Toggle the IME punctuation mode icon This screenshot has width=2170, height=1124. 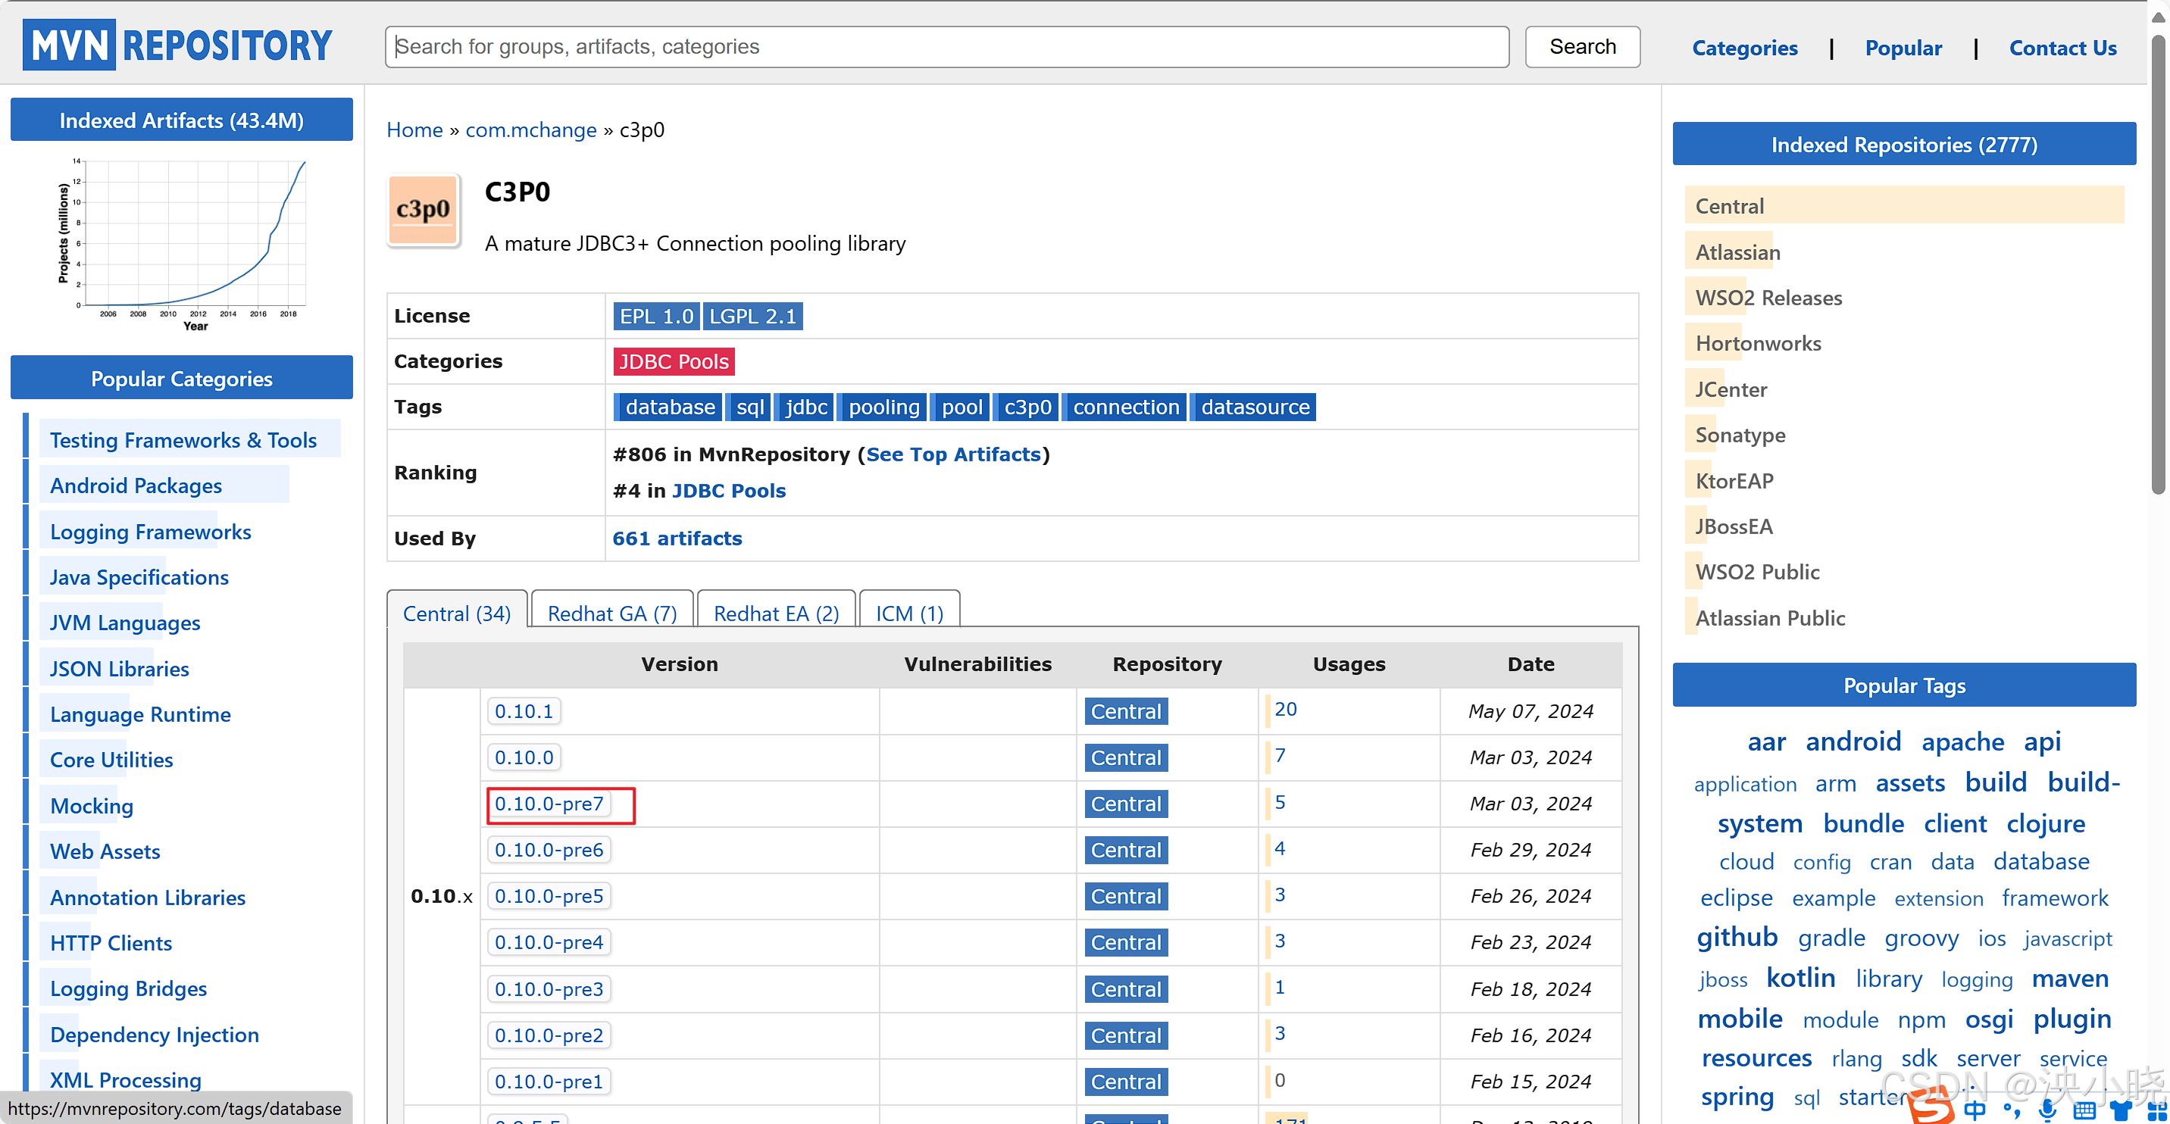2012,1110
